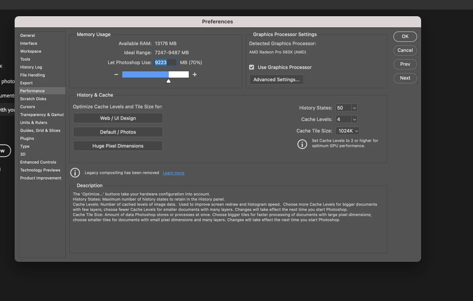Open the Scratch Disks preferences
The image size is (473, 301).
[42, 99]
